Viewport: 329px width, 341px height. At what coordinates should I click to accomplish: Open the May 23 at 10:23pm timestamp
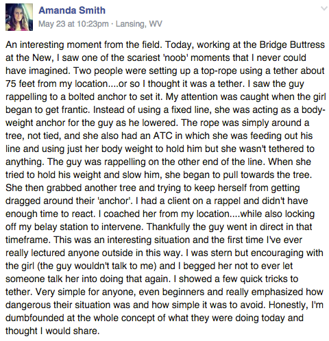tap(73, 24)
